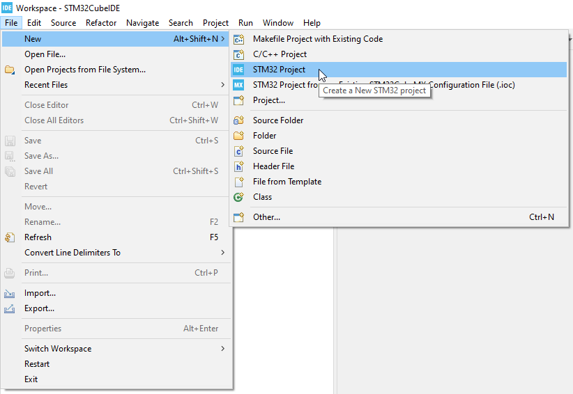Open the Project menu in menu bar
The image size is (573, 394).
click(x=215, y=23)
